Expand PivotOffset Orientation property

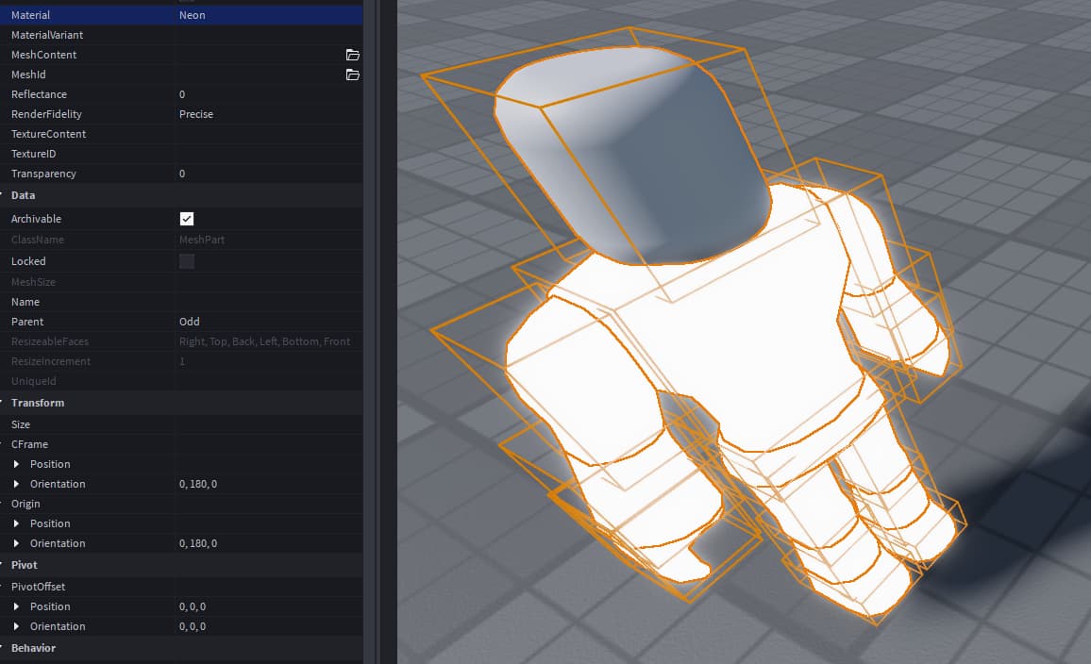17,626
